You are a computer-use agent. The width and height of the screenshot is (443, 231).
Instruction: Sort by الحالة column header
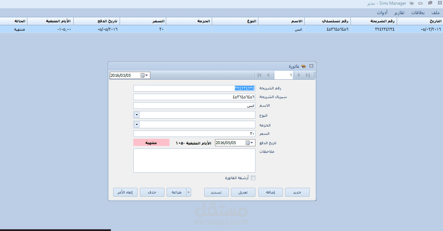(x=14, y=21)
